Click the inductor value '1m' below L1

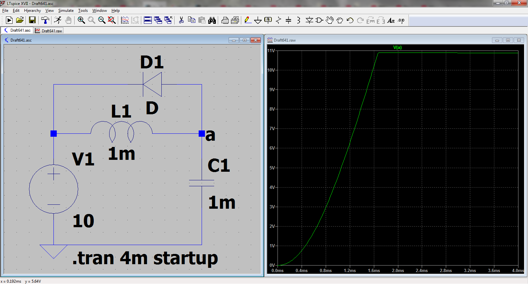(x=121, y=154)
